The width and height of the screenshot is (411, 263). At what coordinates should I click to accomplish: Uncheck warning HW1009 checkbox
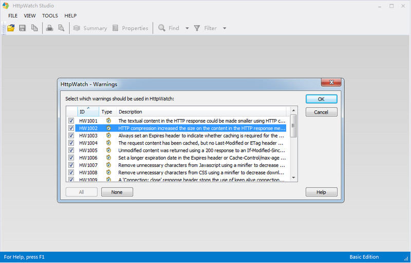click(x=71, y=179)
